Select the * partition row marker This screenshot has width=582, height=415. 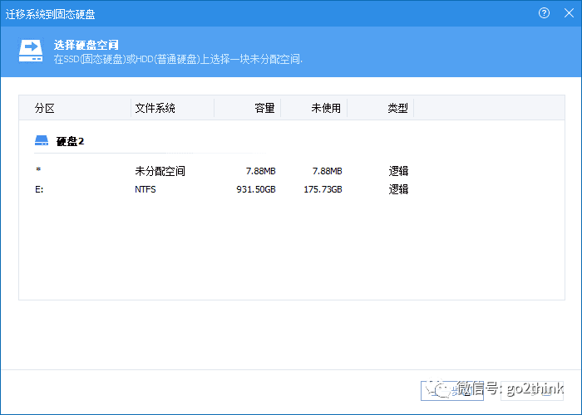(38, 170)
